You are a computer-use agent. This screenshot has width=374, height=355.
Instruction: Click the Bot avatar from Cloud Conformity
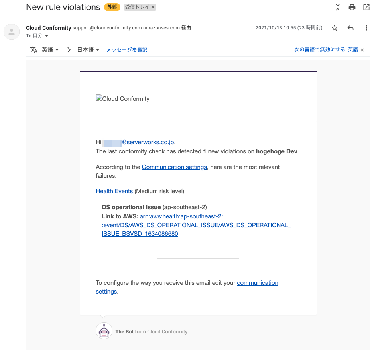[104, 331]
